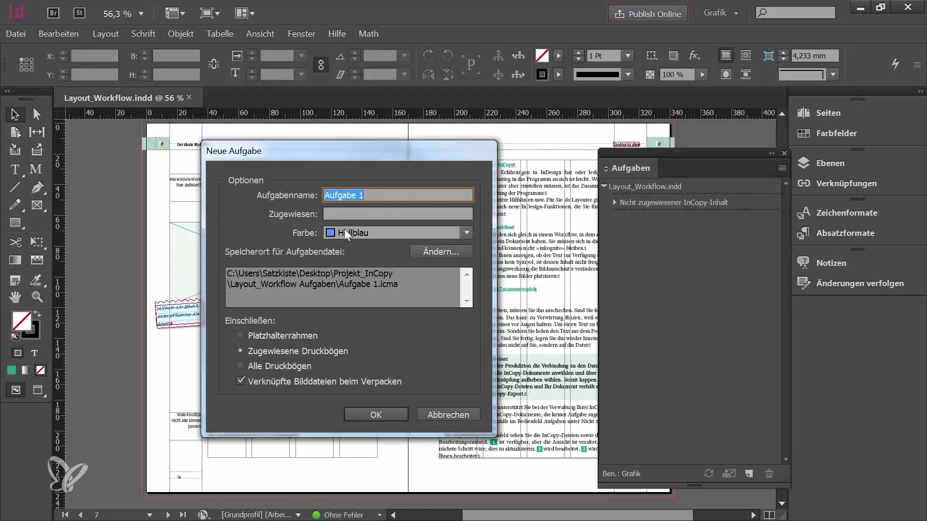Select the Zoom magnifier tool
Viewport: 927px width, 521px height.
(37, 297)
